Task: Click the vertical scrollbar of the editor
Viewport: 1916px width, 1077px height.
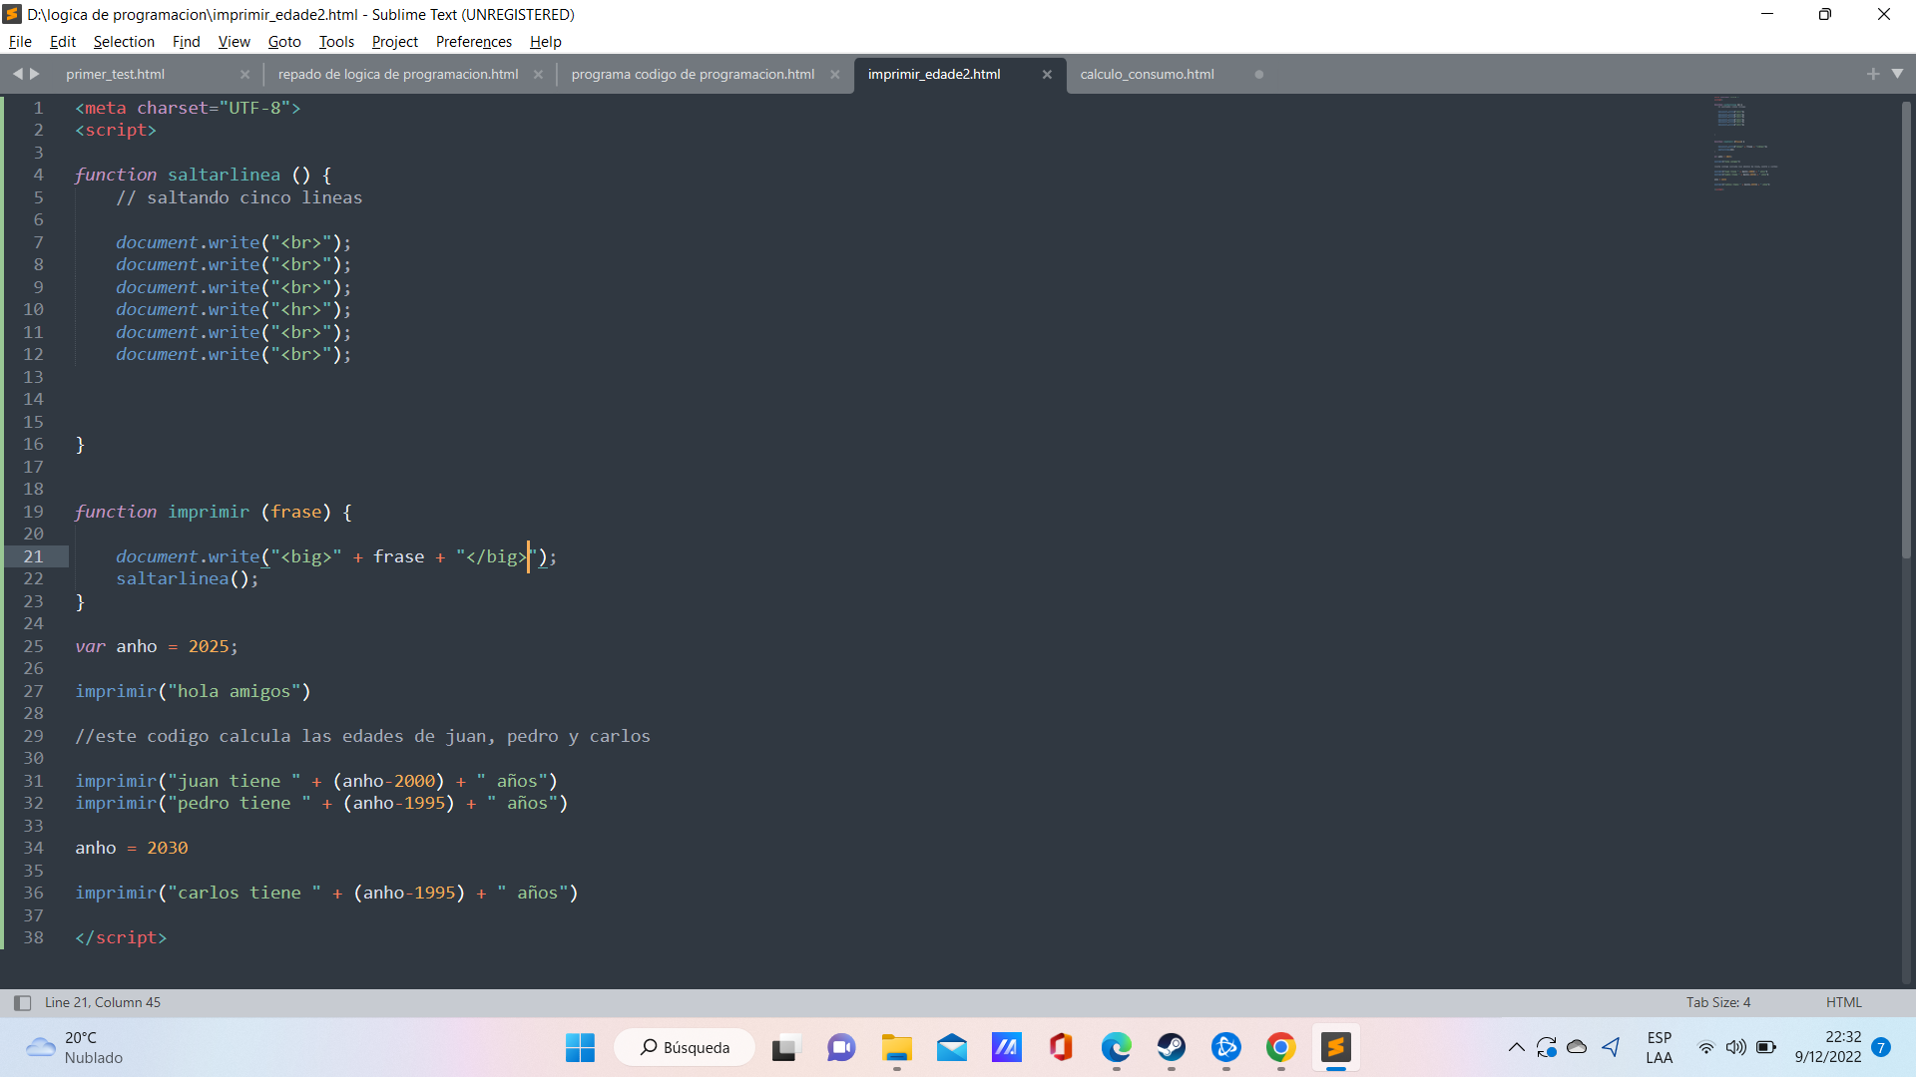Action: click(1905, 329)
